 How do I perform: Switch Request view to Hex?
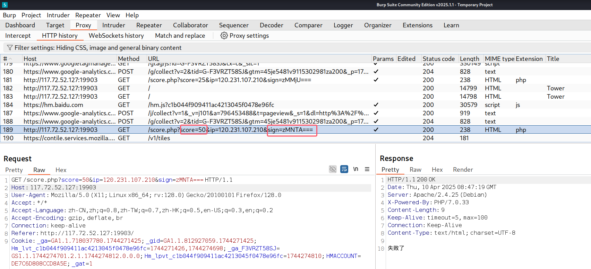(61, 170)
